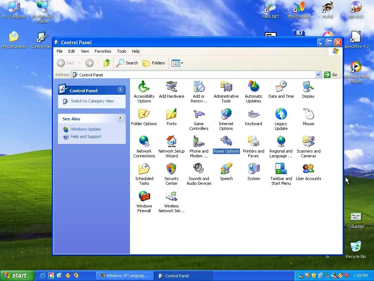Launch the Network Setup Wizard
The height and width of the screenshot is (281, 374).
172,147
